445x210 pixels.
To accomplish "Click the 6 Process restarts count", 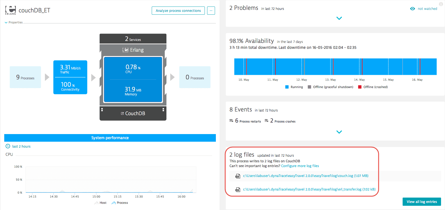I will (237, 121).
